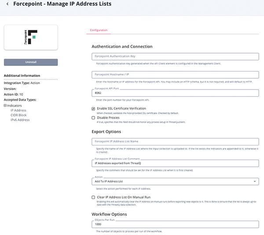Select IP Address under Indicators
Viewport: 264px width, 235px height.
(18, 110)
